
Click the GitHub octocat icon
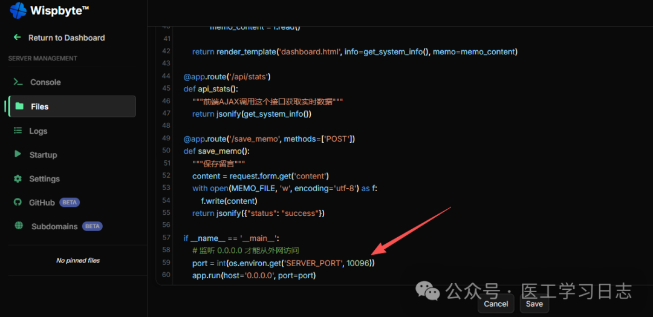[18, 203]
